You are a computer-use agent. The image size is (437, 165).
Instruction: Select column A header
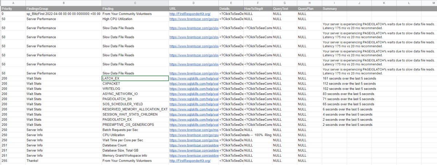coord(13,3)
